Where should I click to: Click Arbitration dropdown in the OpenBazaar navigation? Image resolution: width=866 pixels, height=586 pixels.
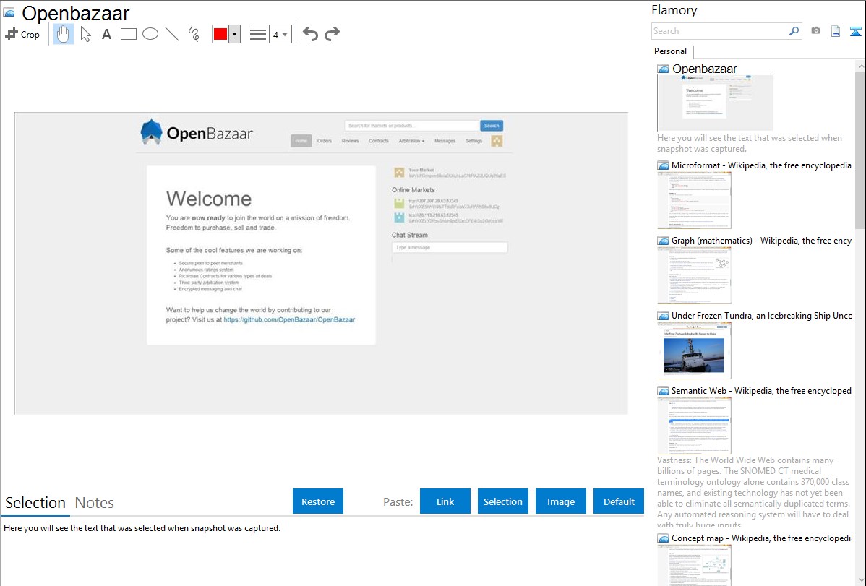pos(411,141)
